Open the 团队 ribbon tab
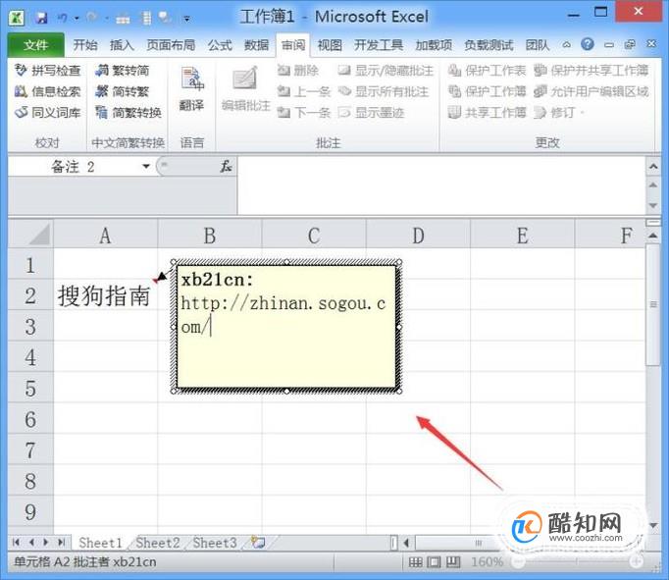The height and width of the screenshot is (580, 669). coord(538,45)
